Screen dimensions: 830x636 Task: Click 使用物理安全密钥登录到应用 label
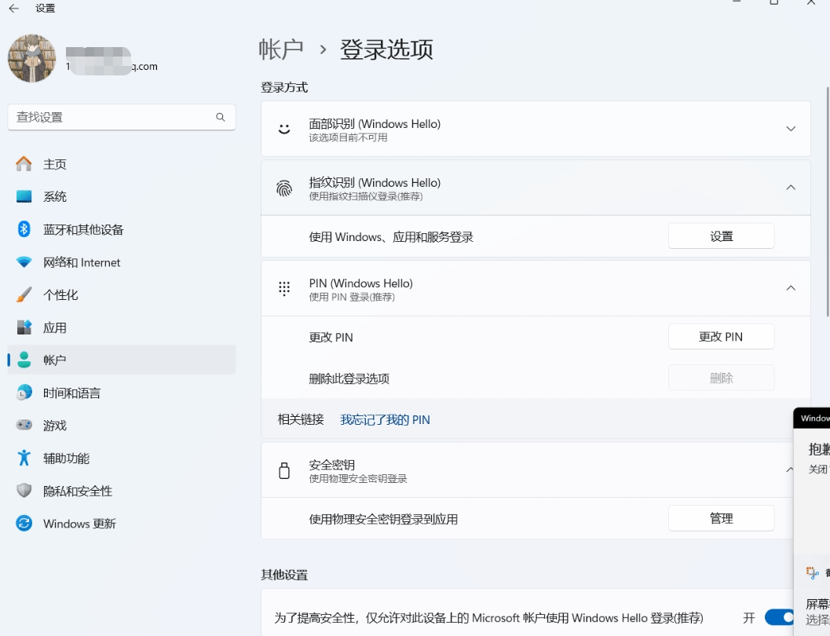(383, 519)
